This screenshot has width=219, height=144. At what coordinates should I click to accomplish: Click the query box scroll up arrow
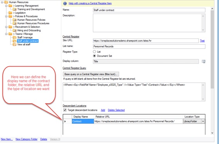(203, 85)
